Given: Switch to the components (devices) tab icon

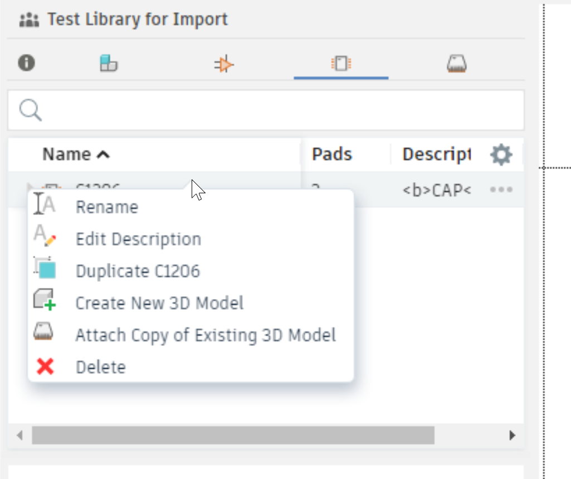Looking at the screenshot, I should click(x=109, y=63).
